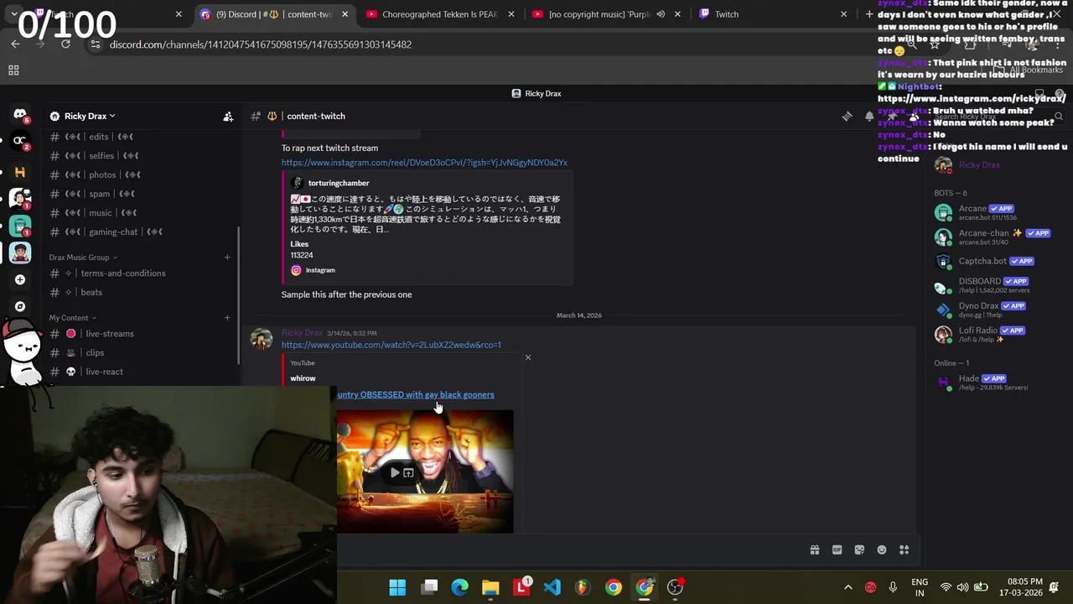
Task: Open the sticker picker
Action: coord(859,550)
